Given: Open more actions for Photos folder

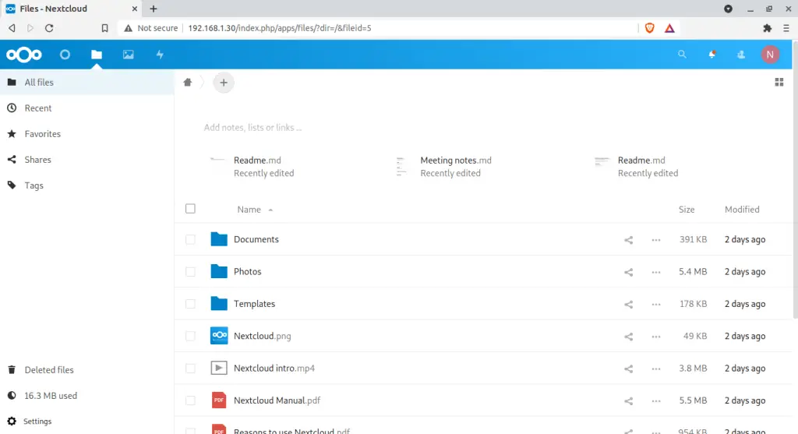Looking at the screenshot, I should pos(656,272).
